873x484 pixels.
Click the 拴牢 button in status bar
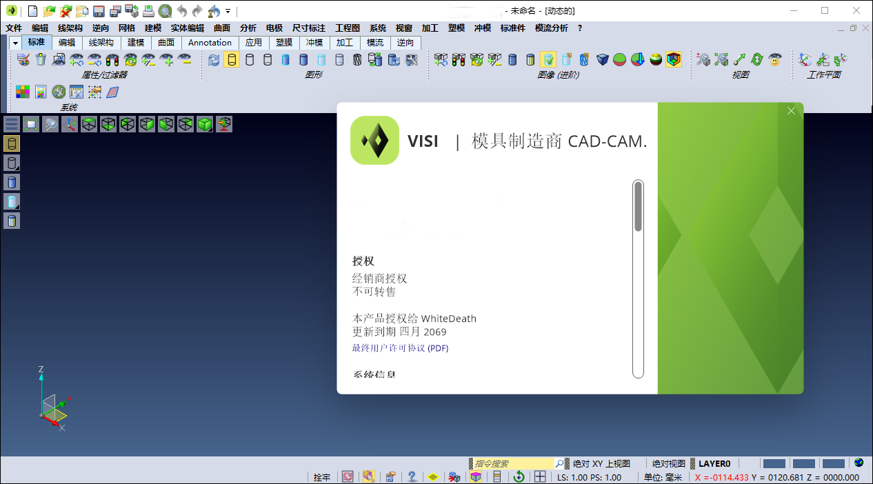point(322,477)
